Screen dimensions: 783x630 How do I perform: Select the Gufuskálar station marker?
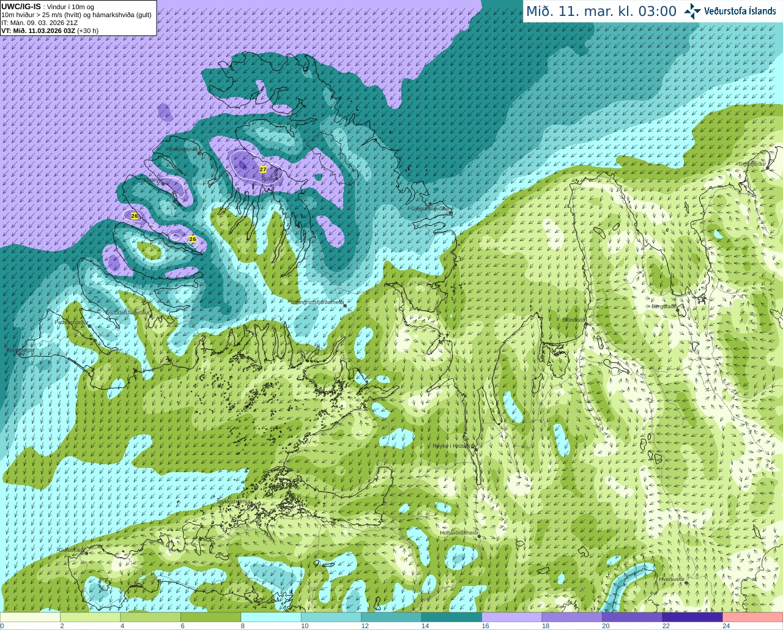tap(86, 553)
